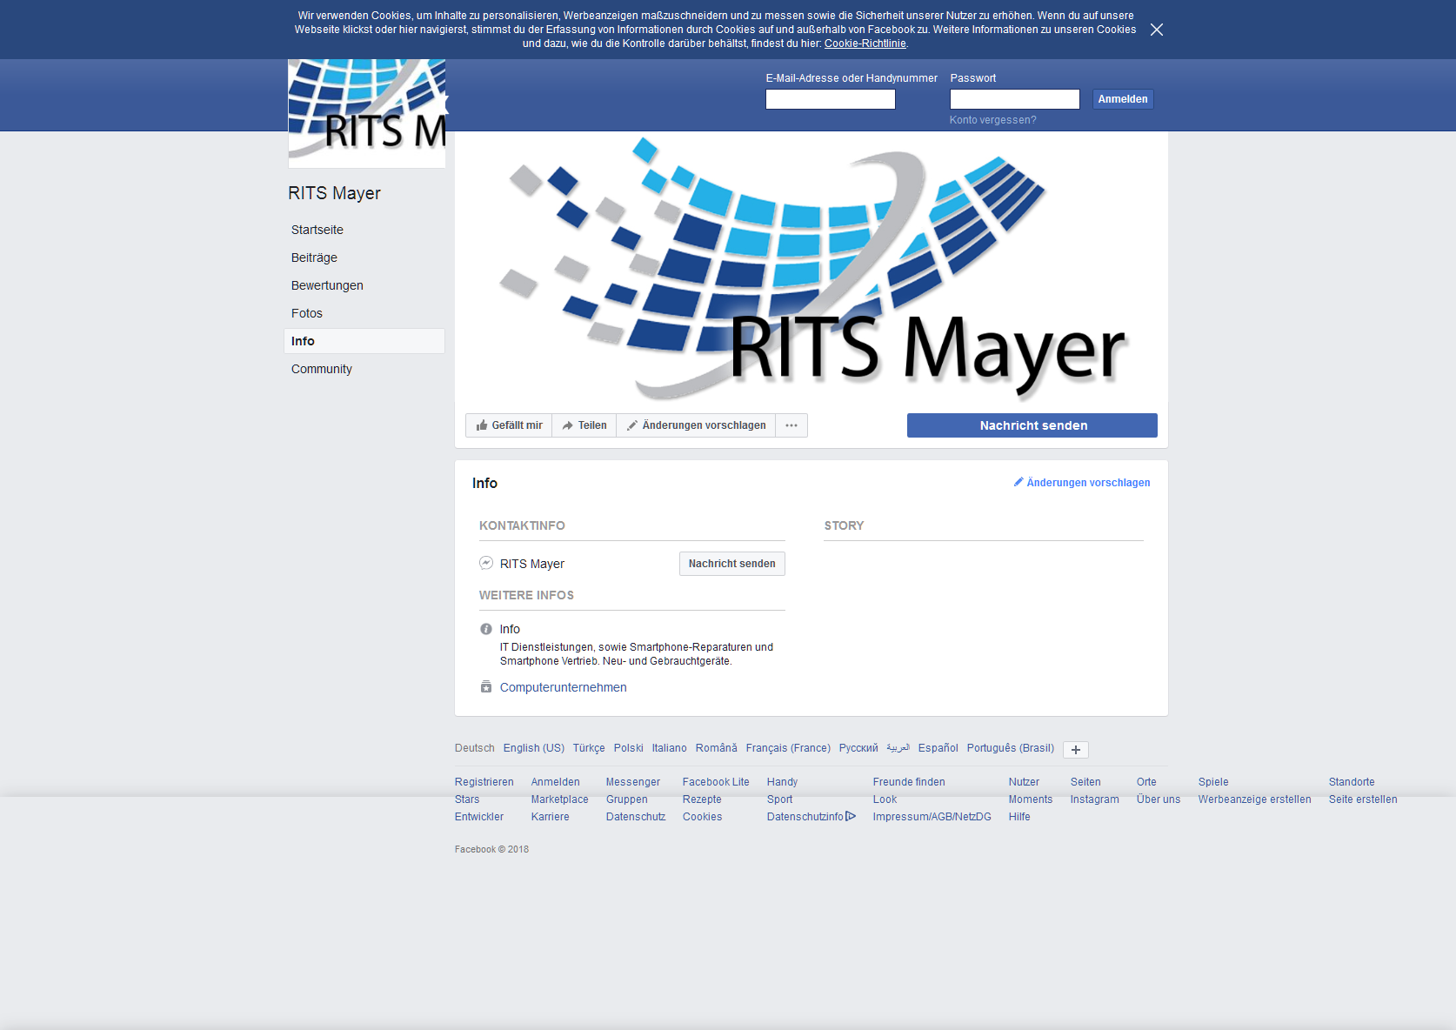The image size is (1456, 1030).
Task: Open the RITS Mayer cover photo
Action: [x=811, y=268]
